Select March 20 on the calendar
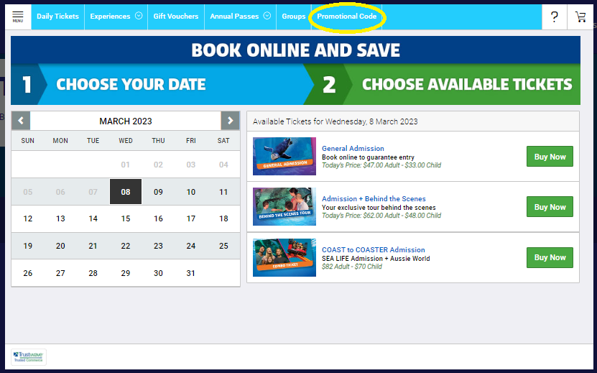 click(x=60, y=246)
